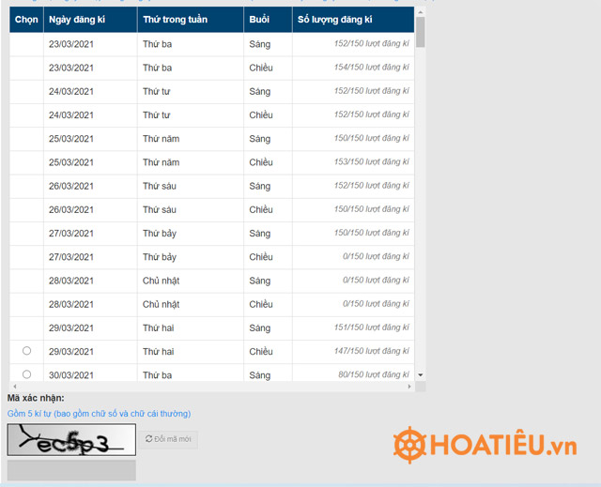Click the refresh icon beside the captcha
Viewport: 601px width, 487px height.
149,439
